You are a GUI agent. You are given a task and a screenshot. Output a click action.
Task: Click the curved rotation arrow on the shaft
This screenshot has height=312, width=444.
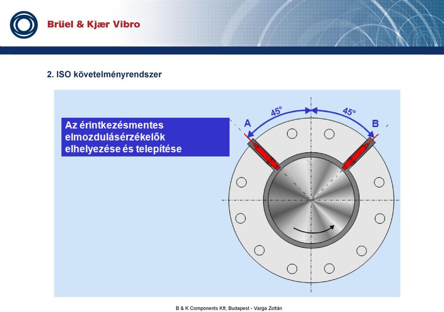(x=314, y=229)
